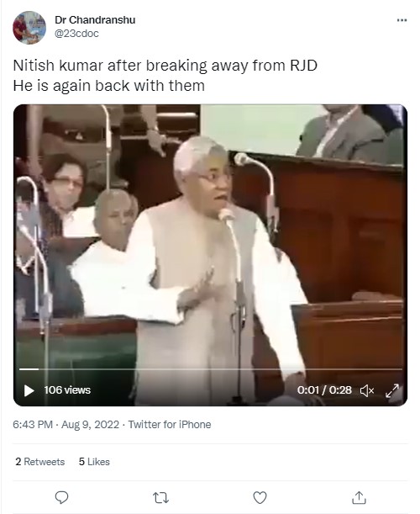Viewport: 420px width, 514px height.
Task: Click the retweet arrows icon
Action: pos(160,498)
